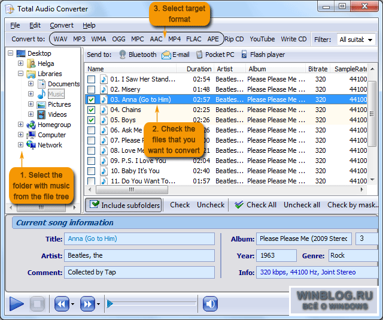The image size is (383, 320).
Task: Click the Videos film strip icon
Action: [41, 114]
